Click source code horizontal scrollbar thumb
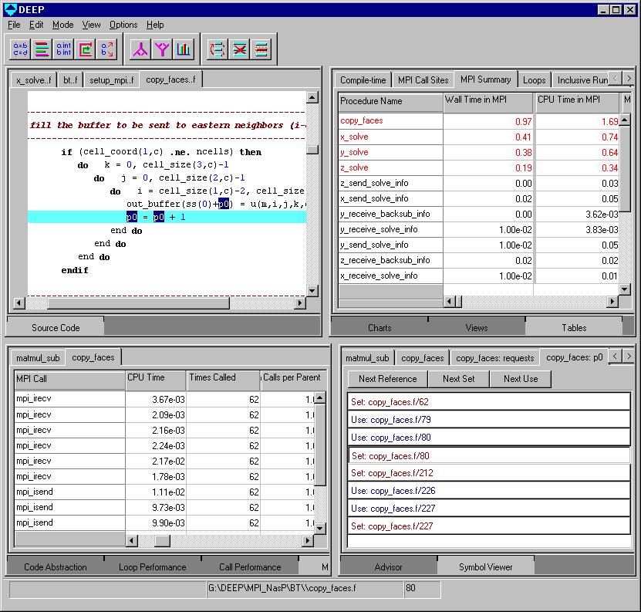641x612 pixels. (138, 303)
